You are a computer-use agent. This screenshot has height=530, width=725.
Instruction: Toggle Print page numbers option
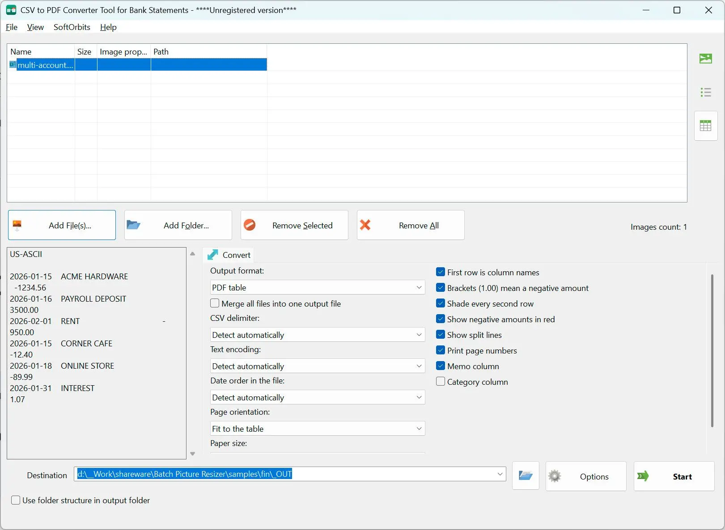(441, 350)
